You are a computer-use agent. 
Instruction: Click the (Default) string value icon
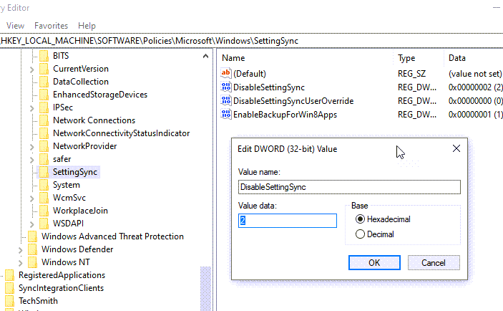pos(227,74)
